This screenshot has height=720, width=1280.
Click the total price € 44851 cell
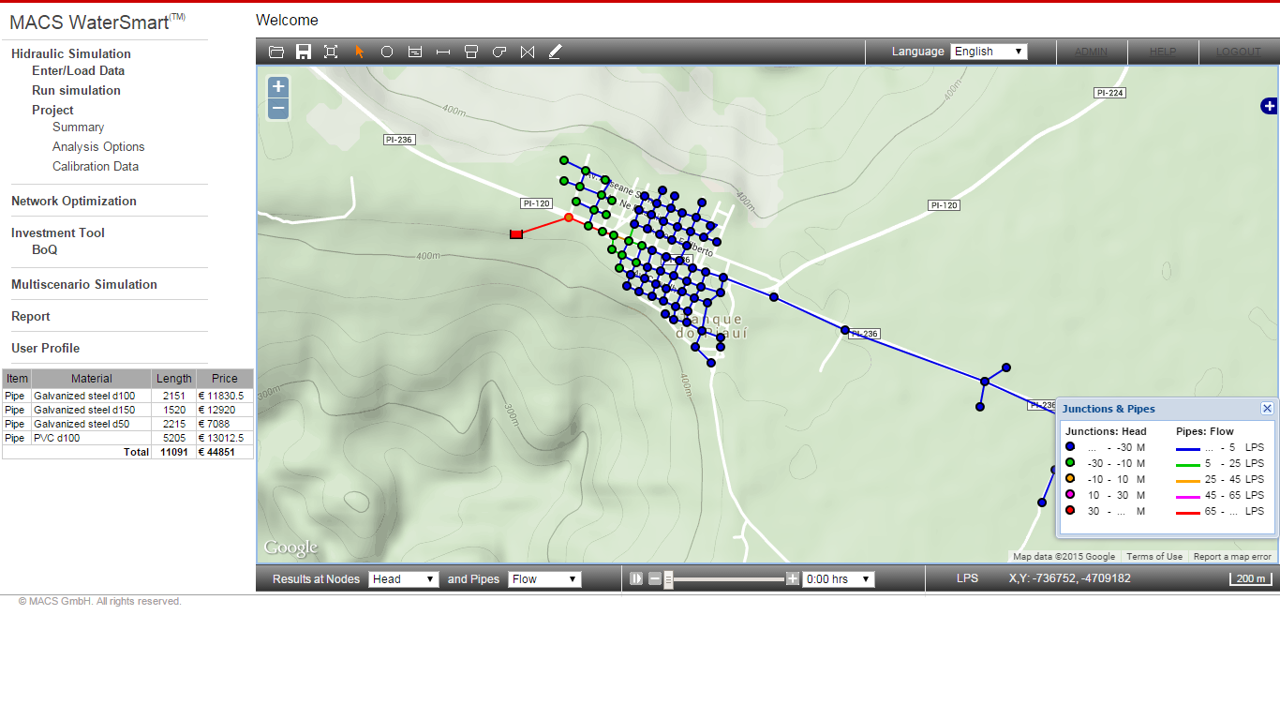225,452
